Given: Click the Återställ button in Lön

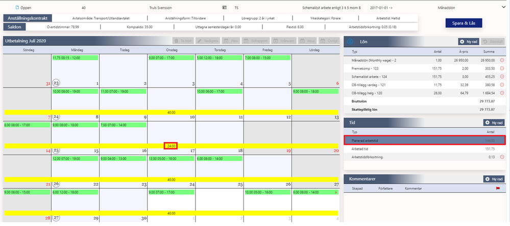Looking at the screenshot, I should coord(493,42).
